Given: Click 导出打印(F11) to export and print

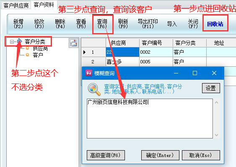Looking at the screenshot, I should (148, 24).
